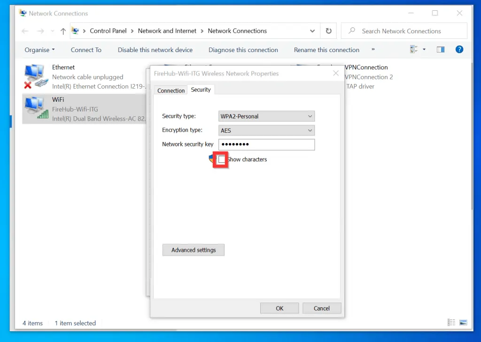The image size is (481, 342).
Task: Expand the Organise menu
Action: [x=40, y=50]
